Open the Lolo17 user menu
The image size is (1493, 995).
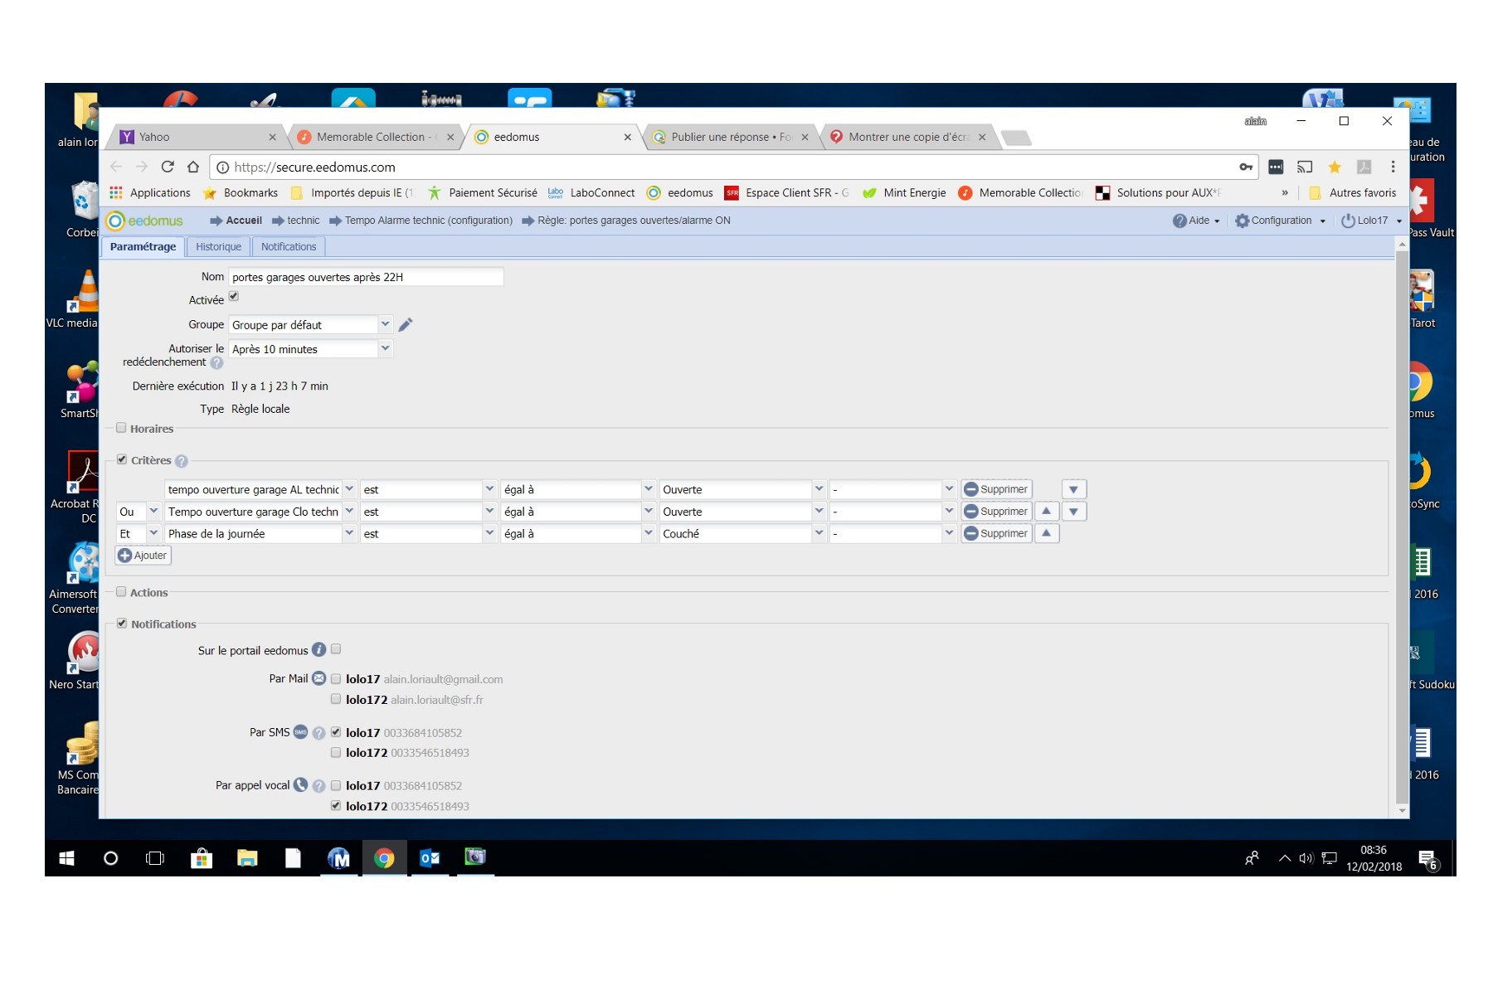(1371, 221)
